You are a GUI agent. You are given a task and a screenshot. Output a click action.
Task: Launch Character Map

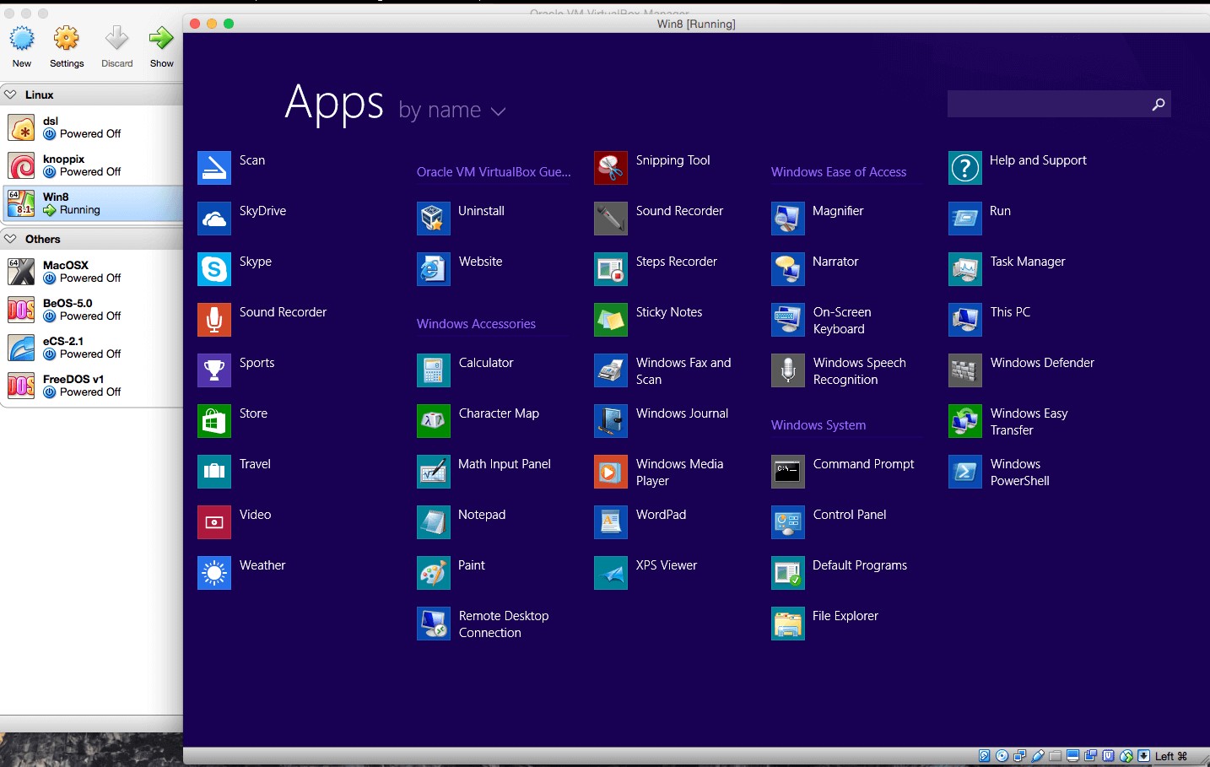click(498, 413)
